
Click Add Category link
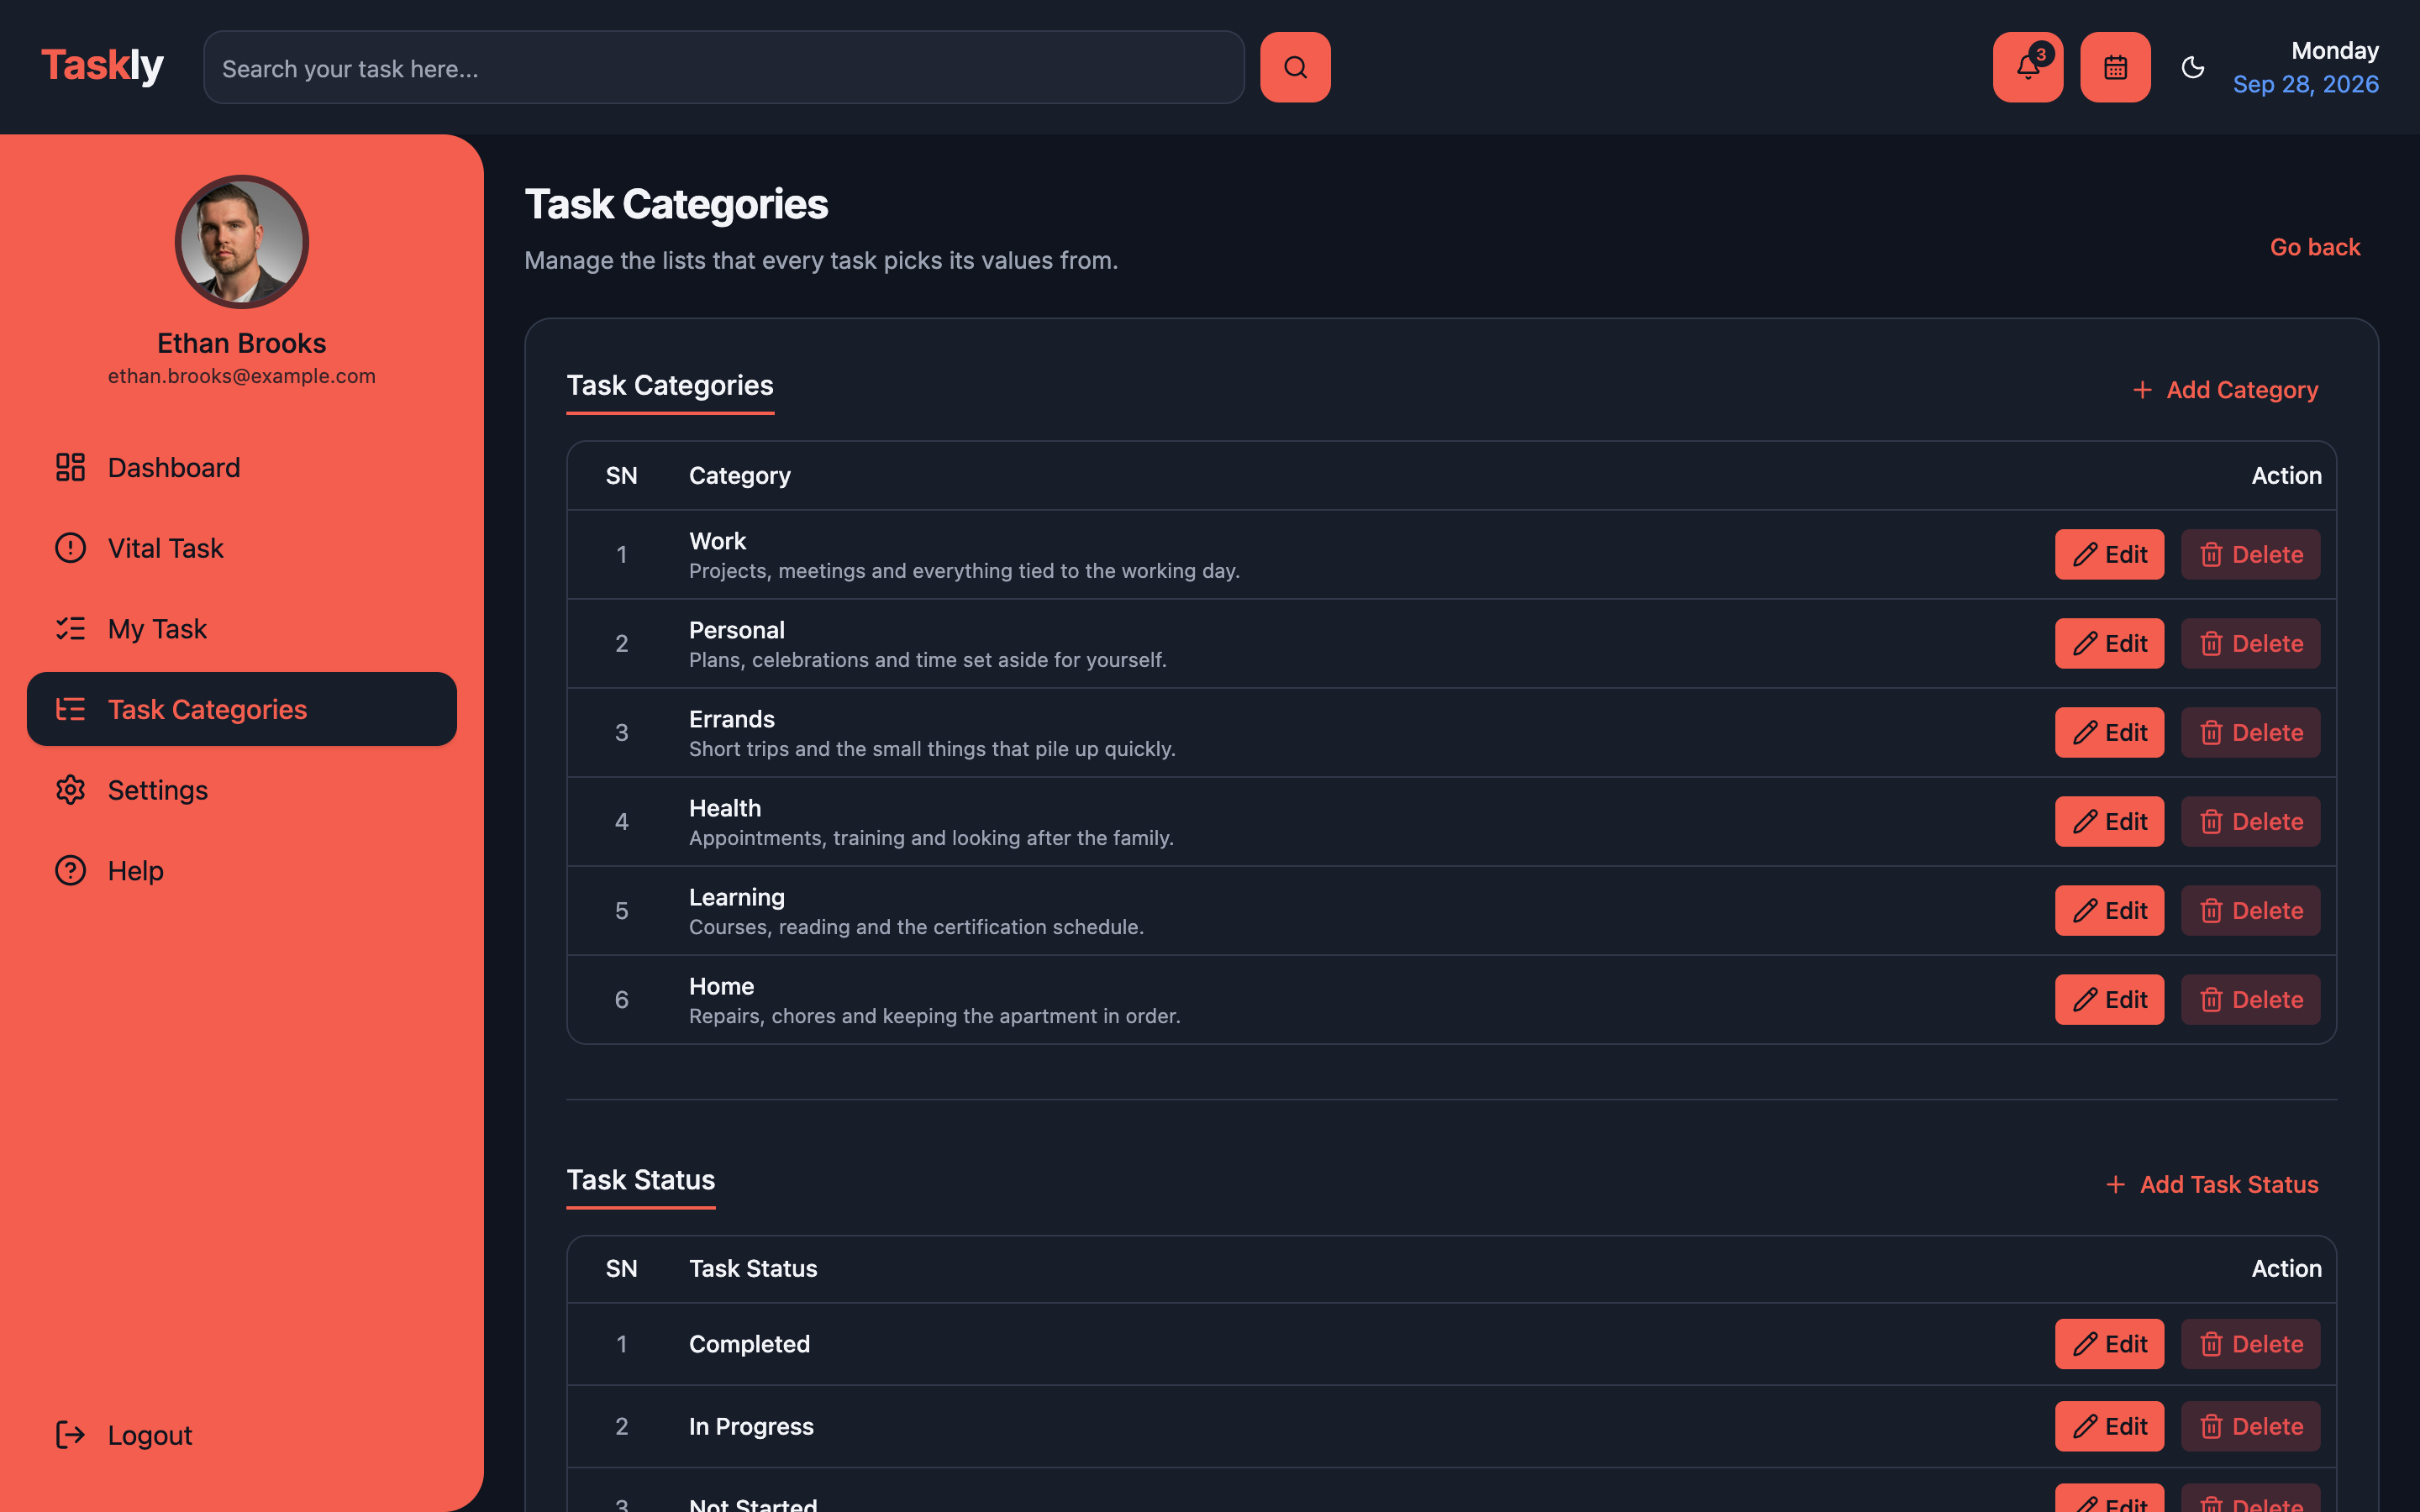point(2225,390)
